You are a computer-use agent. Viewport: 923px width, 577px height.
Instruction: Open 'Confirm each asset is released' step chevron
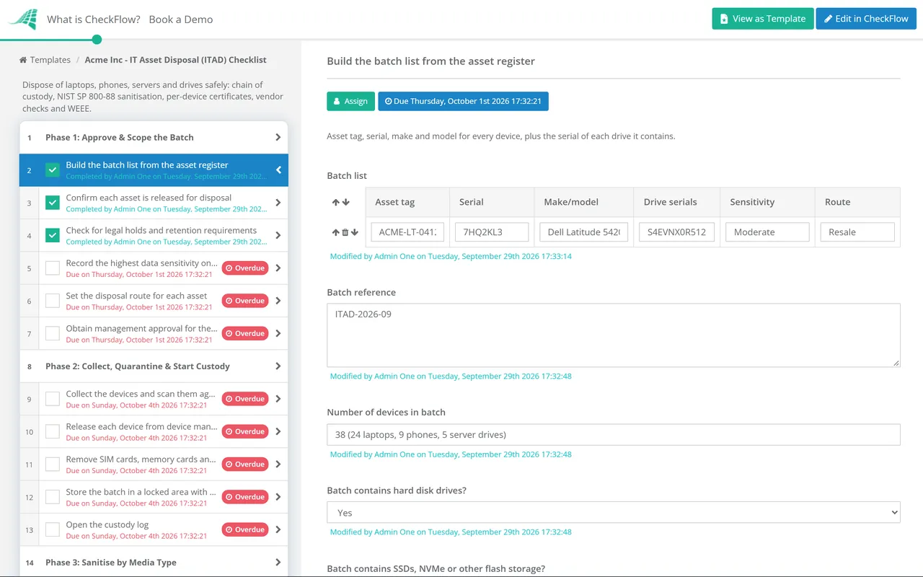tap(278, 203)
